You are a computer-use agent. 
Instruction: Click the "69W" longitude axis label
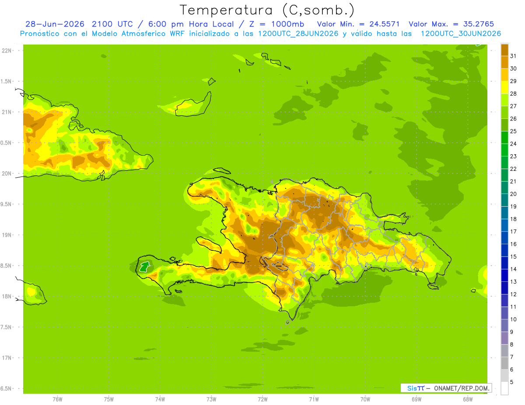coord(416,399)
